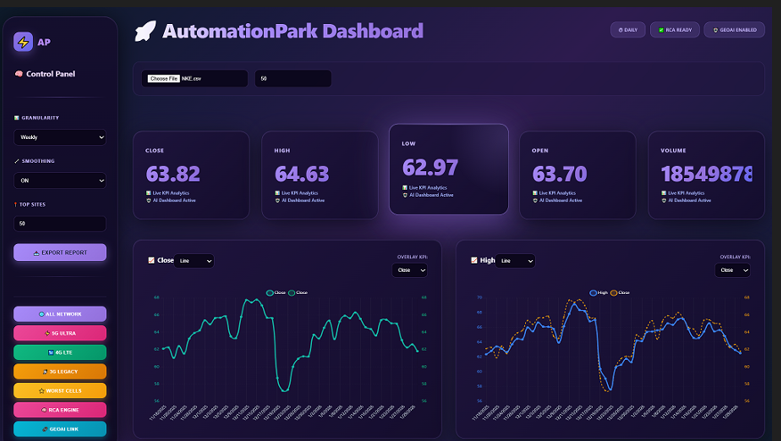Click the rocket icon beside AutomationPark title
The image size is (781, 441).
[145, 31]
